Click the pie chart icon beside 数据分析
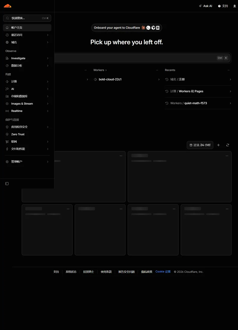The image size is (238, 330). click(7, 66)
